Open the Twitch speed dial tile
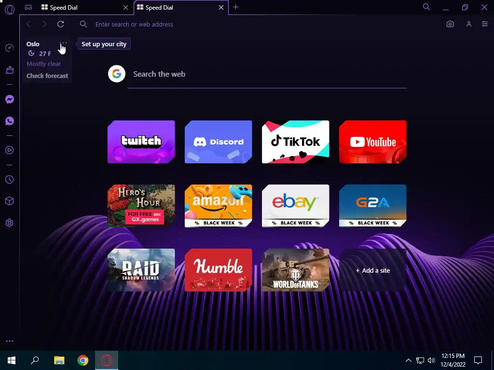 point(141,142)
